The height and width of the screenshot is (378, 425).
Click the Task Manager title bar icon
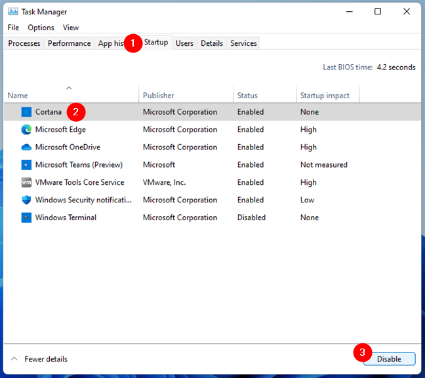[12, 12]
